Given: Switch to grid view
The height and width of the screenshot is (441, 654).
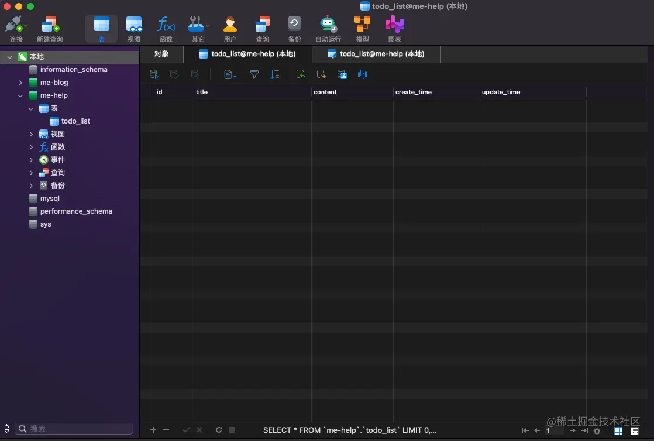Looking at the screenshot, I should [618, 431].
